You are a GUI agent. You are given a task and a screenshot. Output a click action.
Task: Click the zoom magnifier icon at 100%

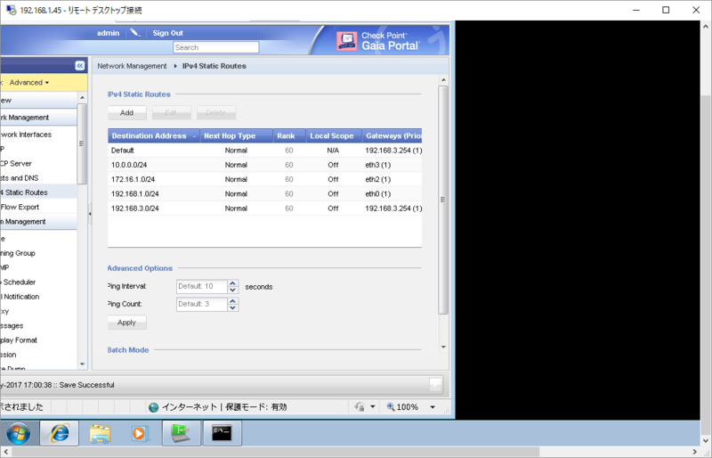[390, 406]
